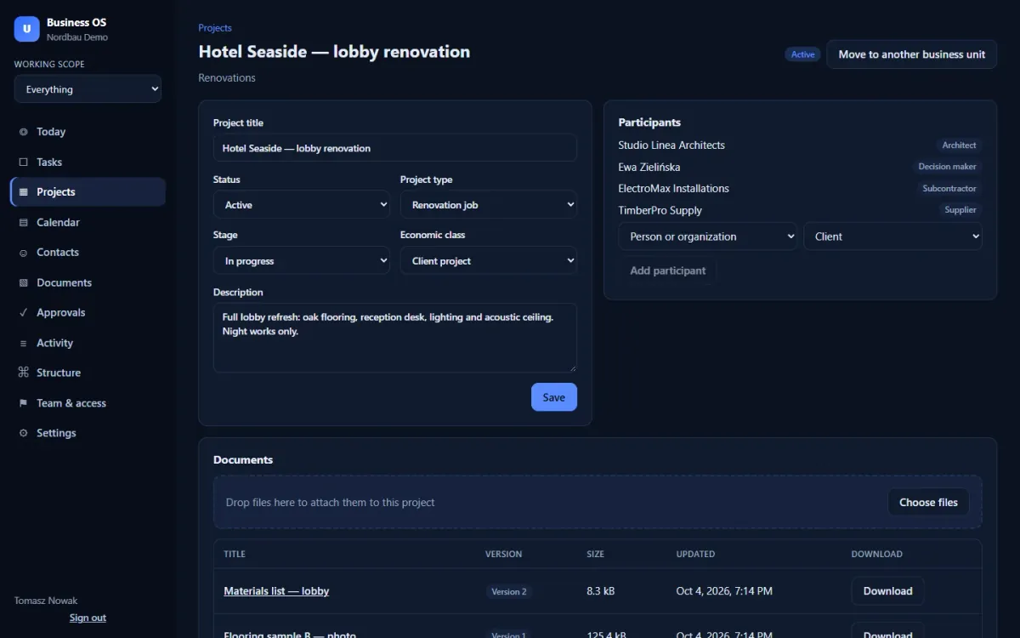Open the participant role Client dropdown

click(892, 236)
